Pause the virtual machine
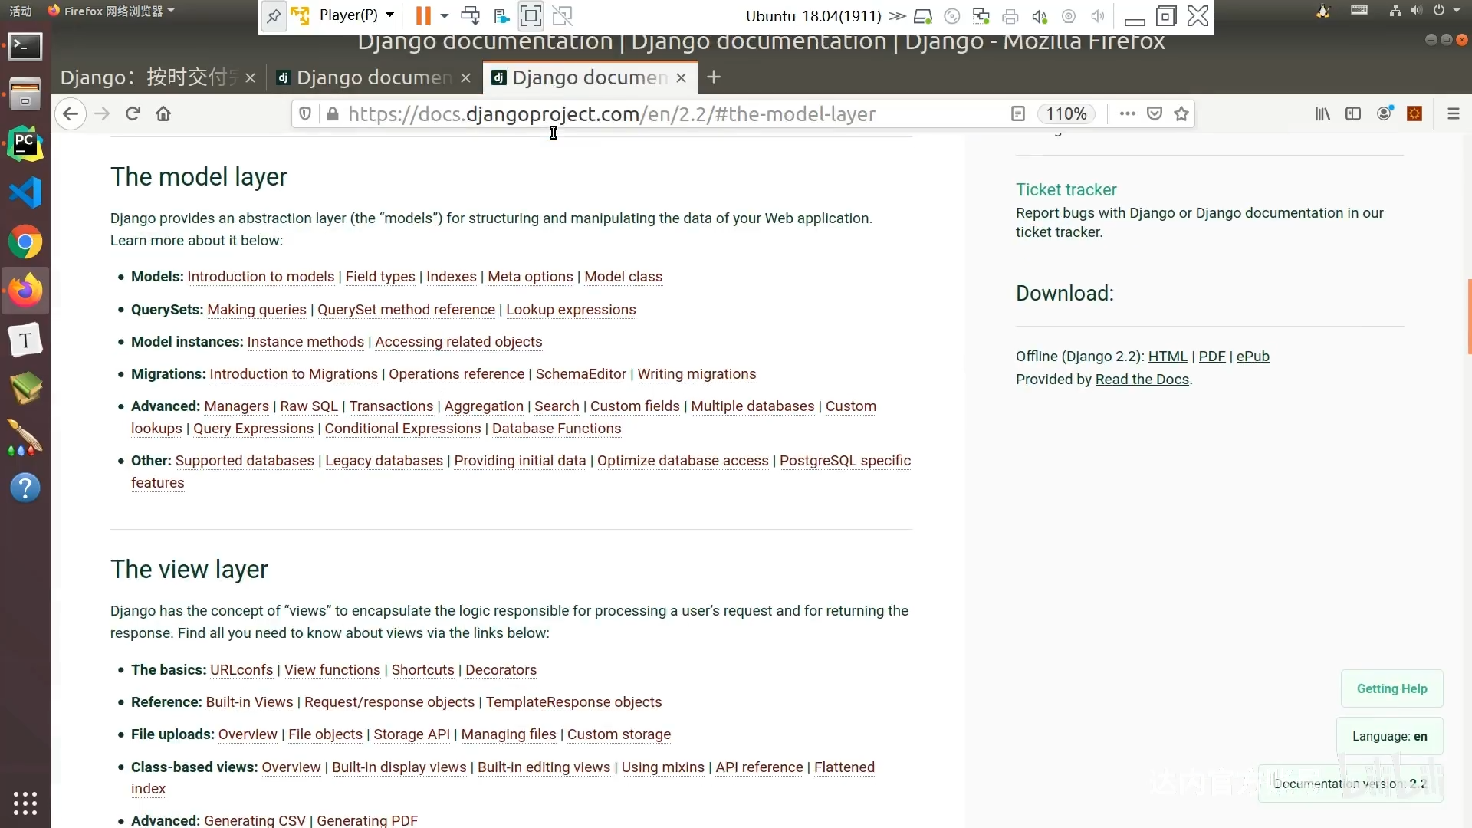Image resolution: width=1472 pixels, height=828 pixels. [x=422, y=15]
